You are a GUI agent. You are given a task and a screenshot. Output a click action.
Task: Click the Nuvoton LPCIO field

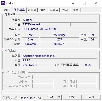[31, 44]
